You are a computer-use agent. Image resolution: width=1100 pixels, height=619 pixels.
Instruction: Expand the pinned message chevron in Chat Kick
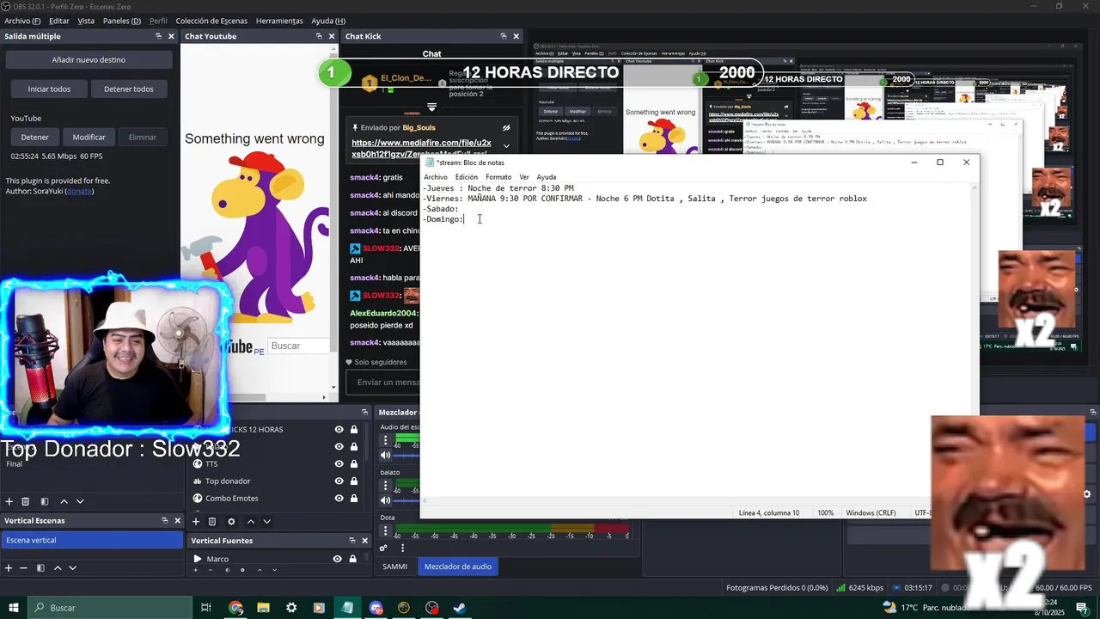tap(506, 146)
